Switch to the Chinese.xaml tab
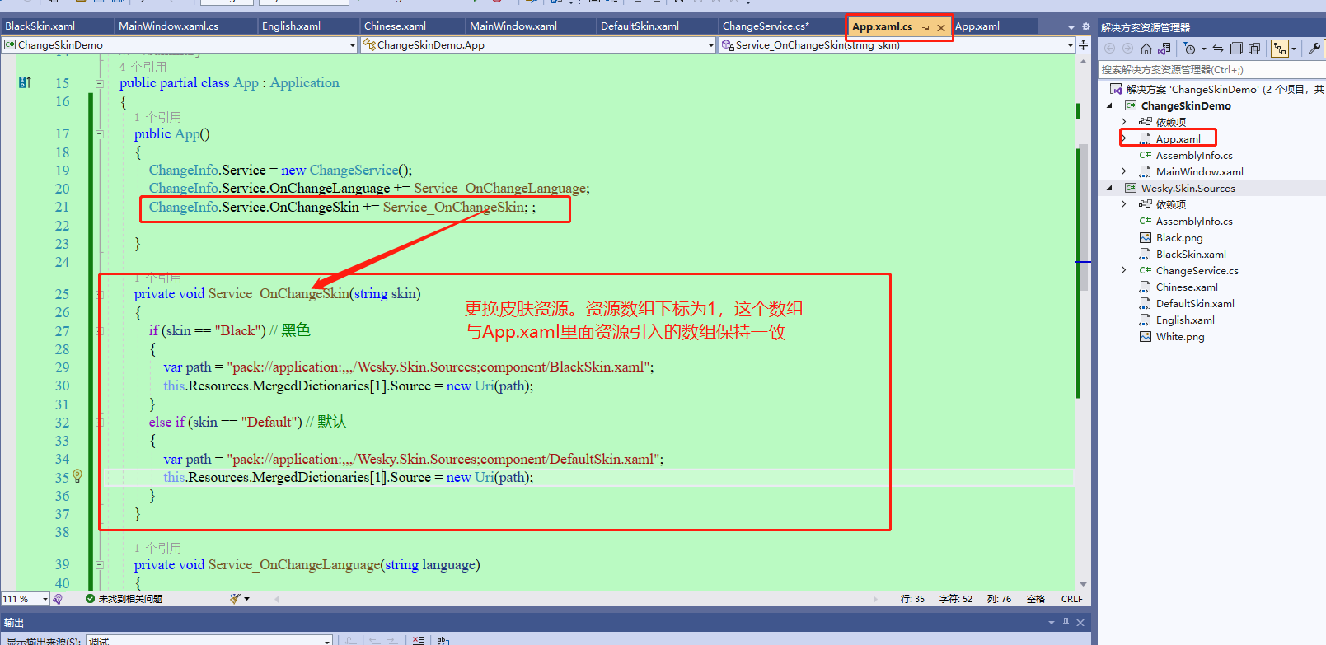 (412, 26)
